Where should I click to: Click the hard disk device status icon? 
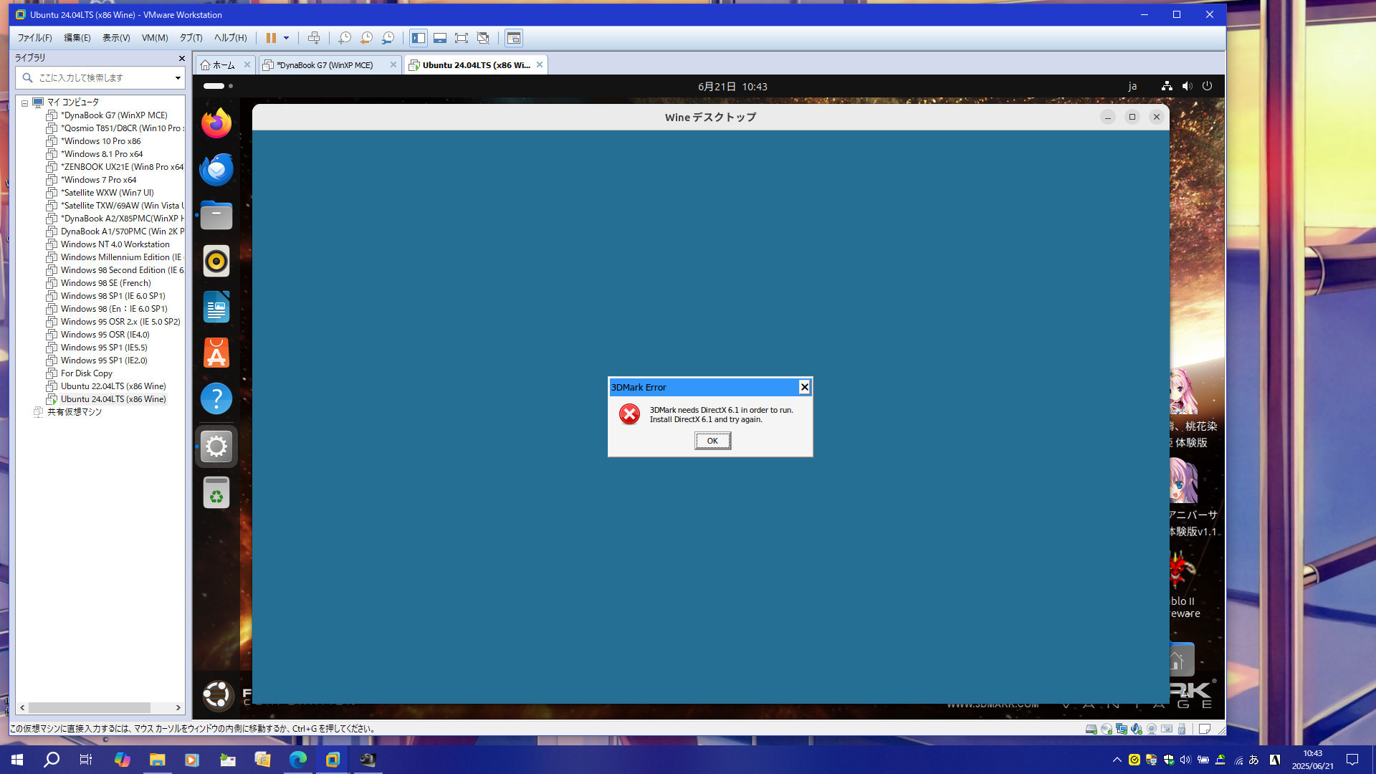click(1091, 729)
